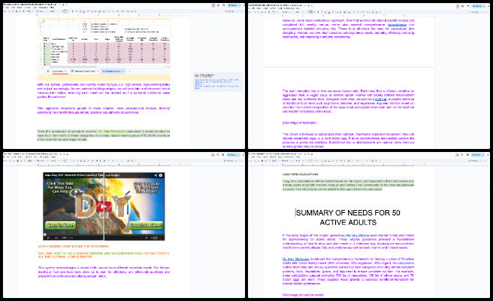493x301 pixels.
Task: Click Share button in top-left document window
Action: tap(234, 5)
